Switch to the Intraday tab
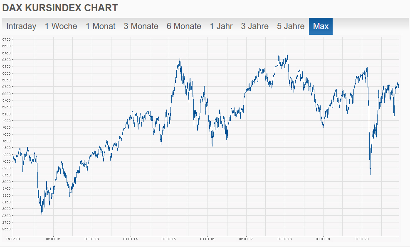The width and height of the screenshot is (410, 249). 21,27
